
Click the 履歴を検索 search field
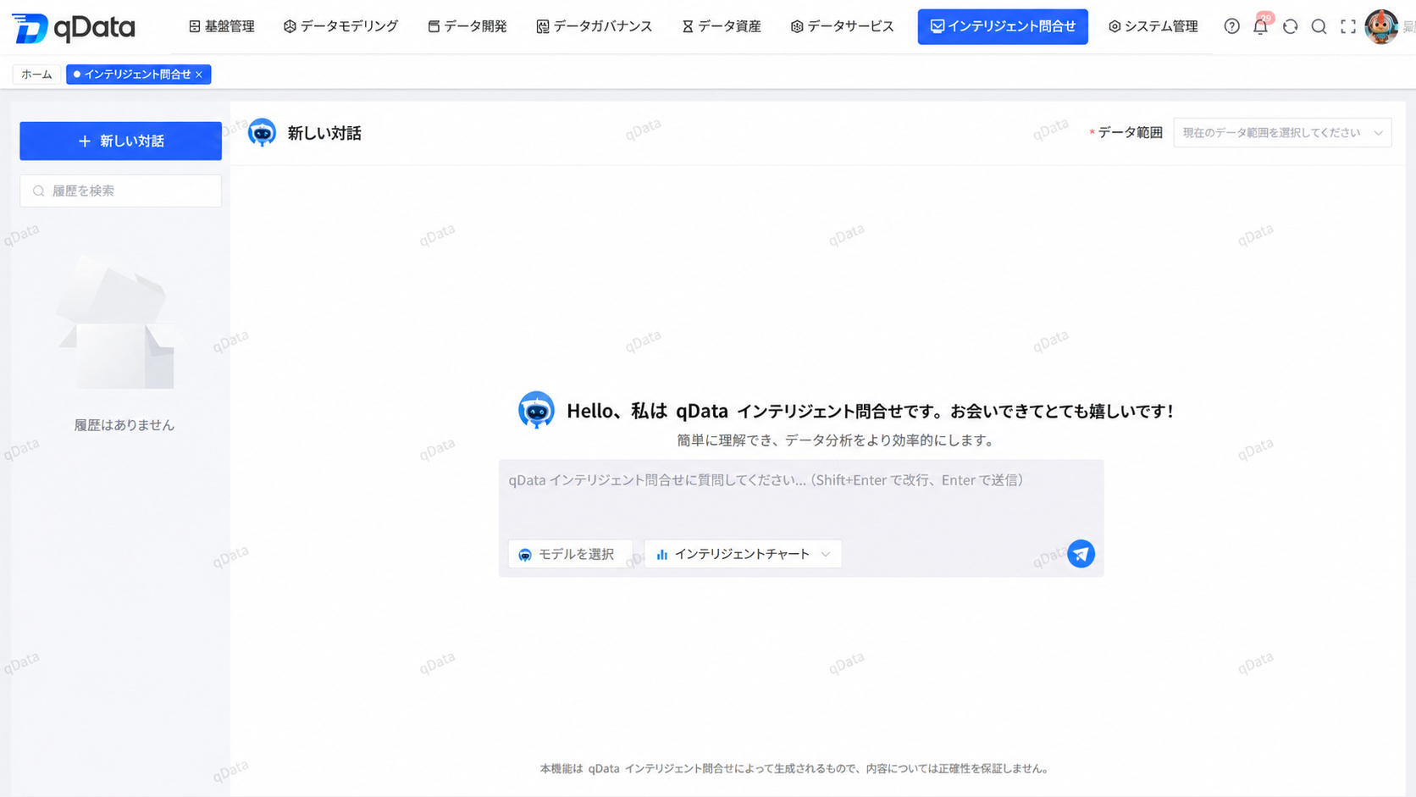coord(120,191)
